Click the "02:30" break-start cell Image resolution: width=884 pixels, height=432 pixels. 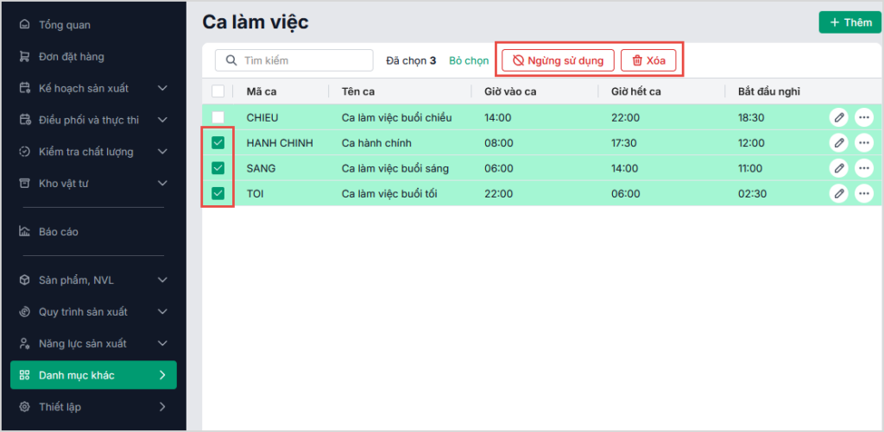coord(752,194)
